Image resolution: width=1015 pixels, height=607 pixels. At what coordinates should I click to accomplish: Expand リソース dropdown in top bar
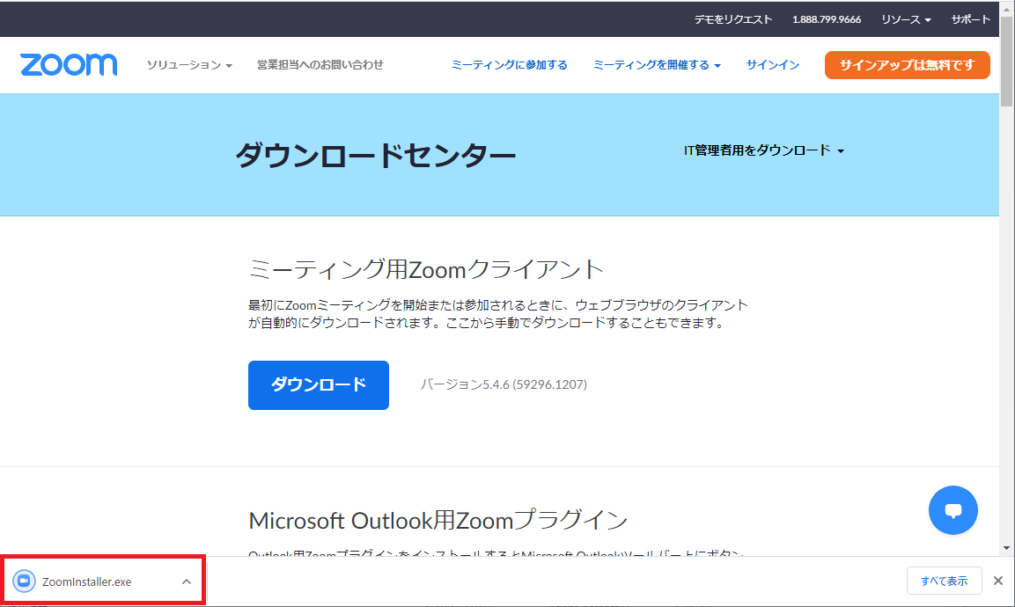[x=906, y=19]
